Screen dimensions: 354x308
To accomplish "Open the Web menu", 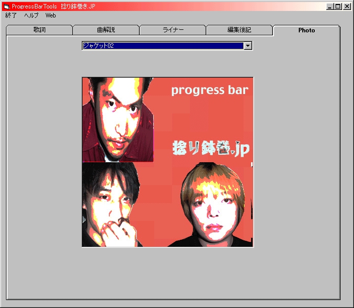I will coord(51,15).
